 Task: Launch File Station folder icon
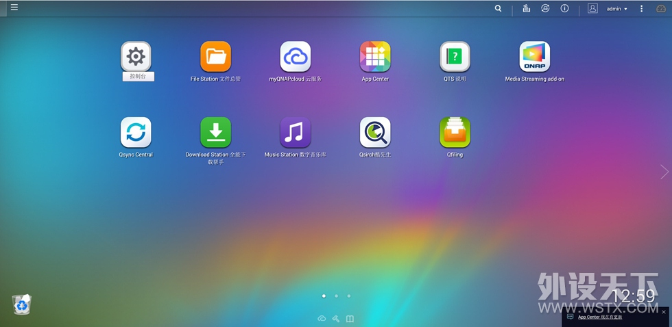click(215, 56)
